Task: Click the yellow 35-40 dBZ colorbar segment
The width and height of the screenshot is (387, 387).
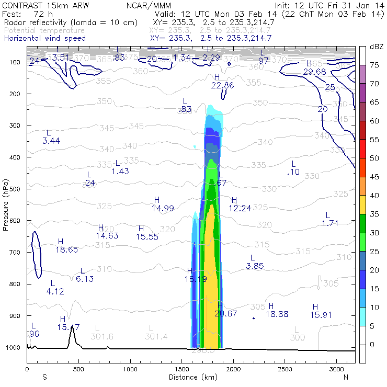Action: click(x=362, y=204)
